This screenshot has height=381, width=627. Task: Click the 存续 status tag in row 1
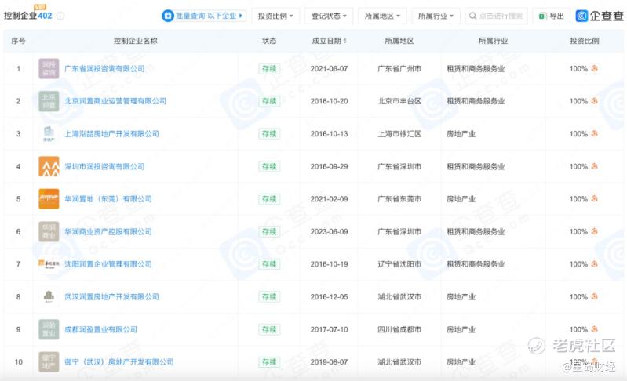pyautogui.click(x=269, y=69)
